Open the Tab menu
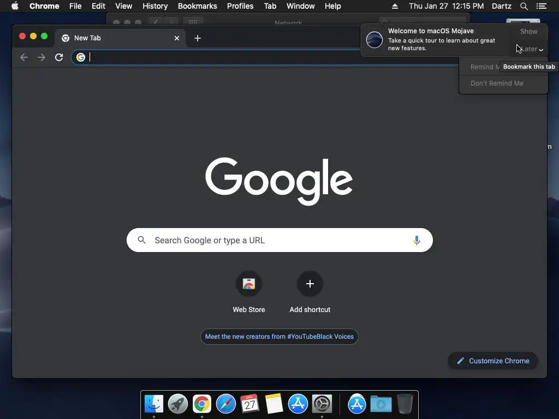Image resolution: width=559 pixels, height=419 pixels. click(x=270, y=6)
